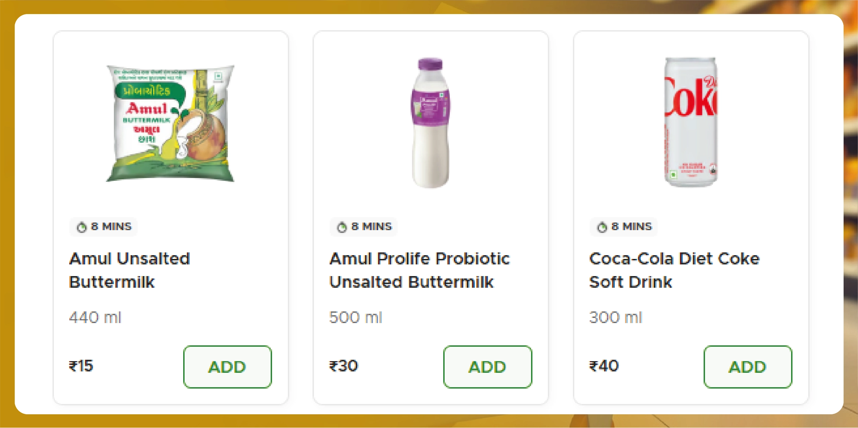Add Coca-Cola Diet Coke to the cart
The height and width of the screenshot is (428, 858).
pyautogui.click(x=748, y=367)
